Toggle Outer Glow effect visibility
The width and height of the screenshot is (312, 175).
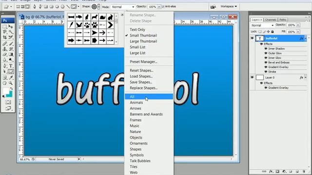(x=266, y=53)
